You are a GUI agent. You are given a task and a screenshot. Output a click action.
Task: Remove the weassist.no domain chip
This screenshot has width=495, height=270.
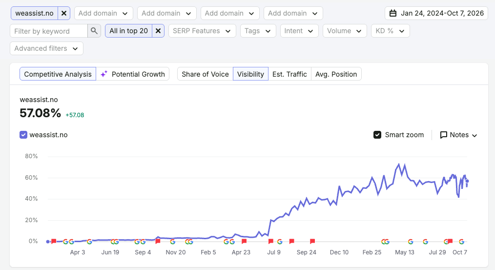tap(64, 13)
